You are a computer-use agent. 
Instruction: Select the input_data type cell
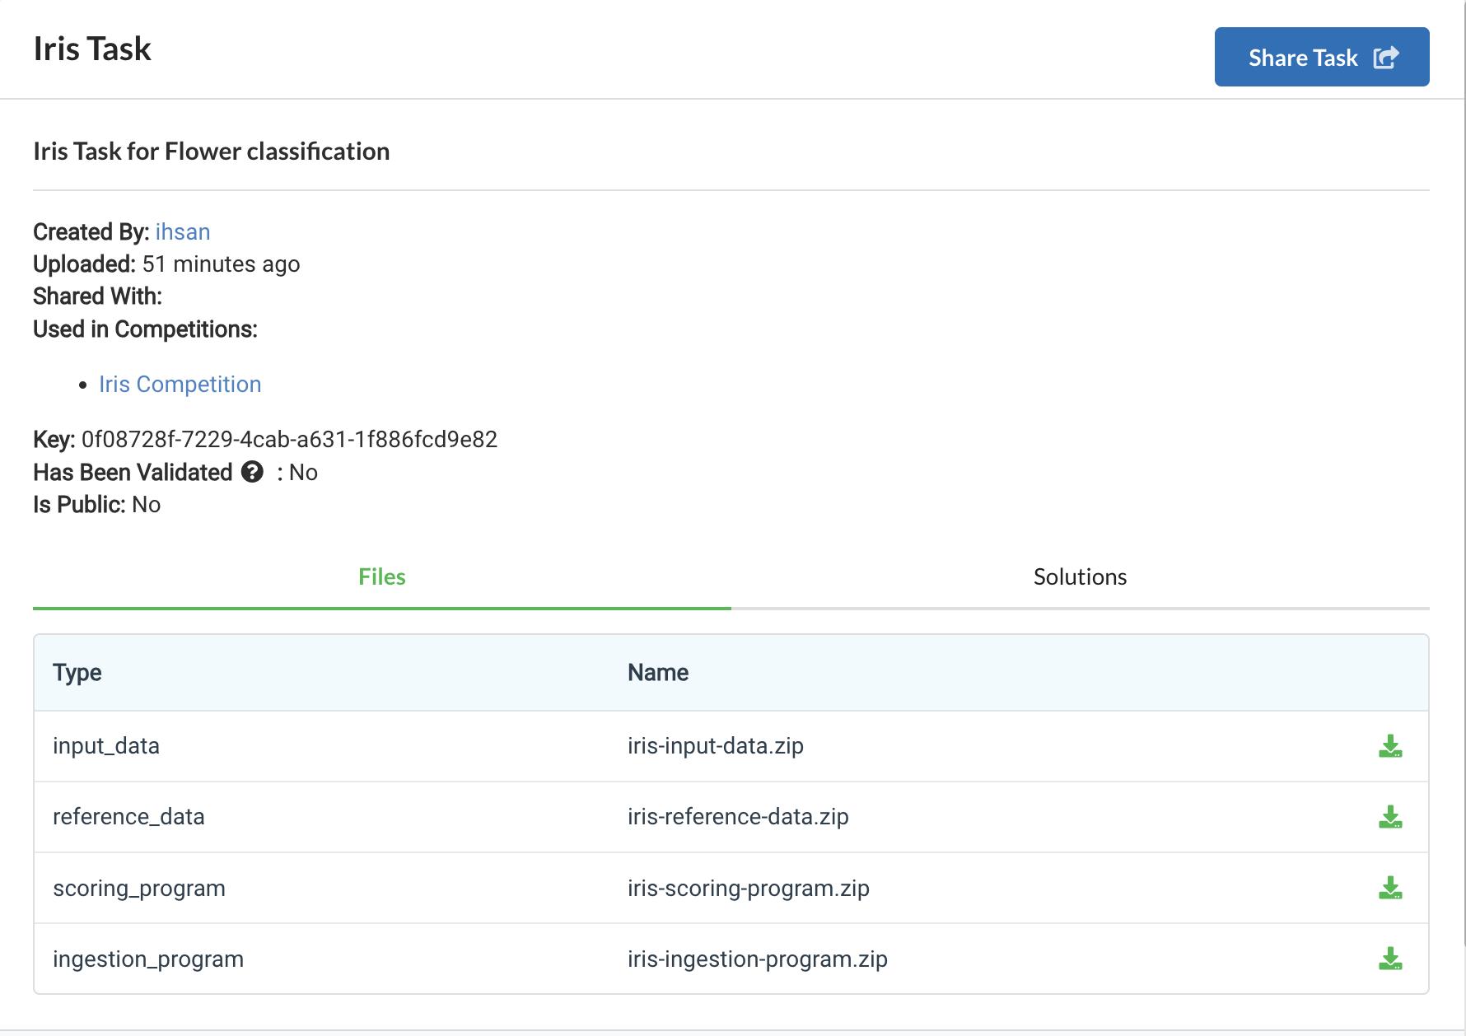[x=106, y=746]
